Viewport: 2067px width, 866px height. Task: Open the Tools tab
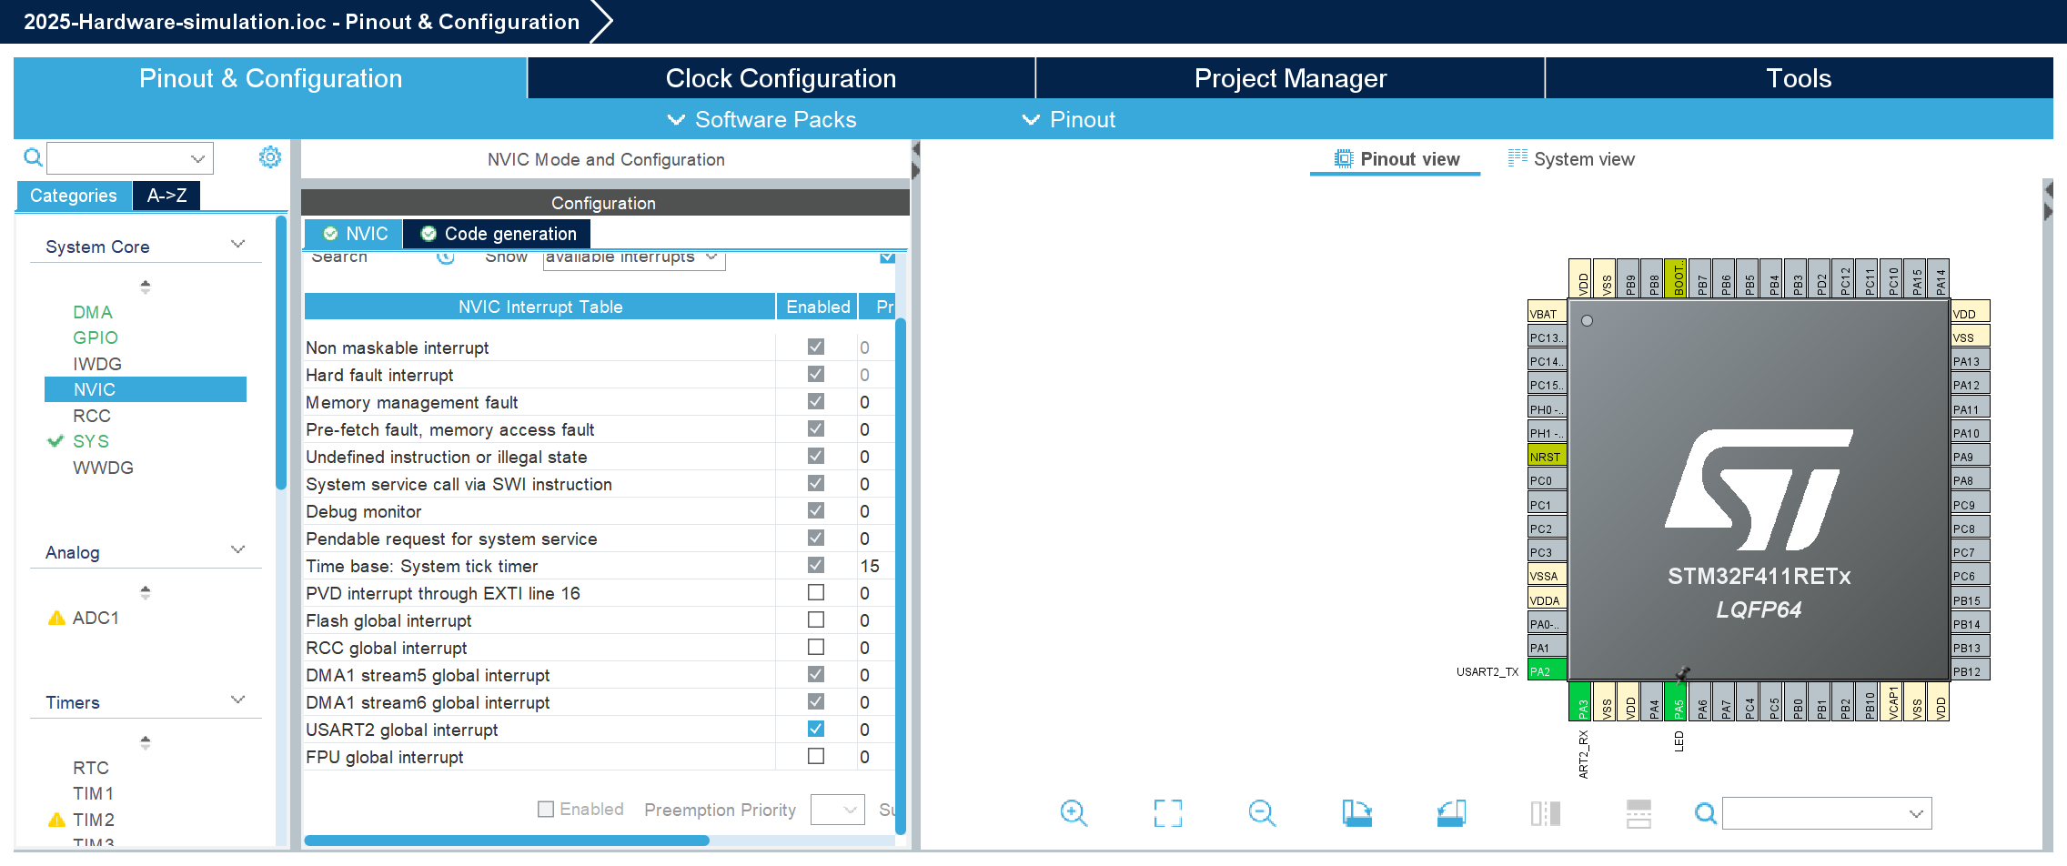click(1799, 78)
